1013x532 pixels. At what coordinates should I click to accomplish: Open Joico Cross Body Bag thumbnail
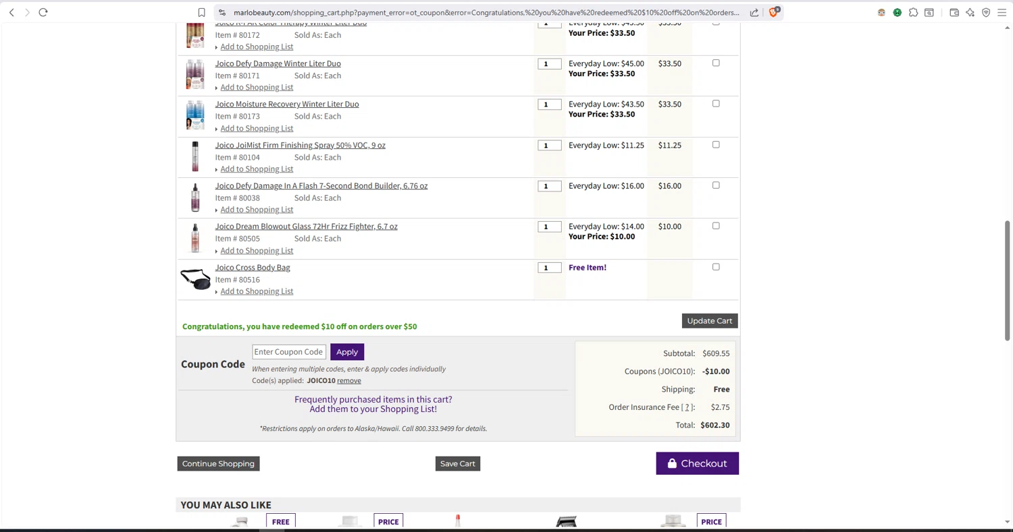[x=195, y=278]
